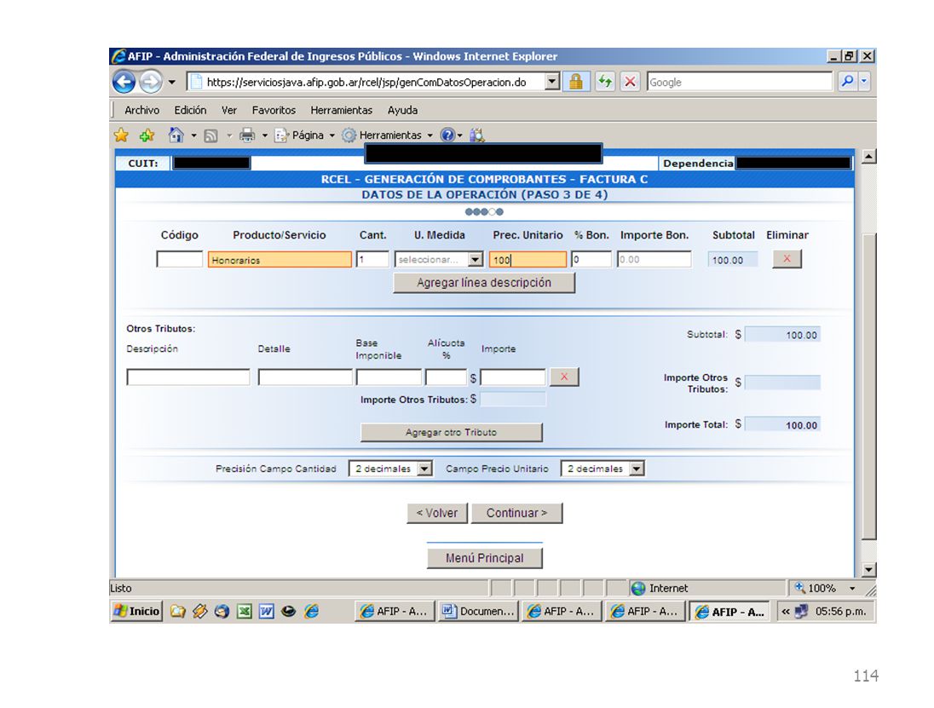The width and height of the screenshot is (934, 708).
Task: Click the Research tool icon in command bar
Action: [476, 135]
